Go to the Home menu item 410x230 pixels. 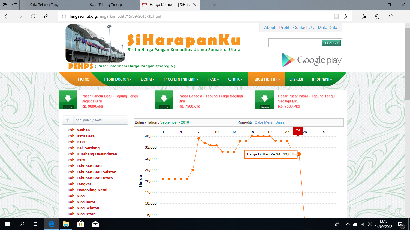pyautogui.click(x=83, y=79)
